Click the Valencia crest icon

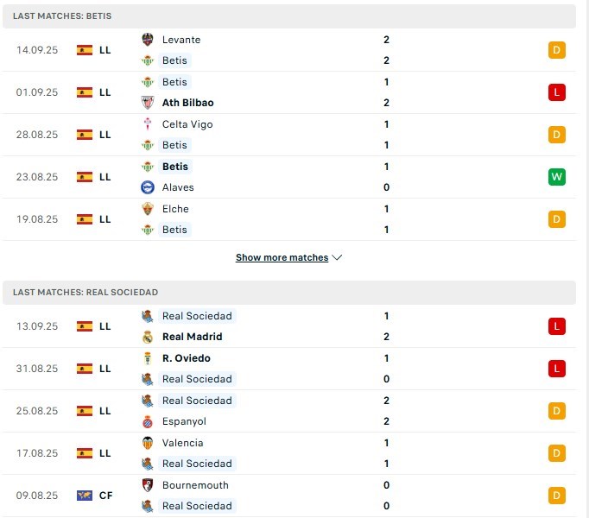147,443
